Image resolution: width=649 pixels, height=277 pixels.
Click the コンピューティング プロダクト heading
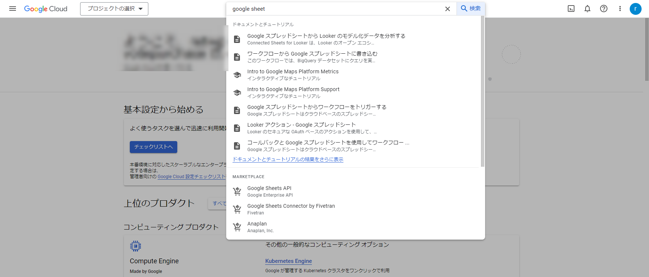click(x=171, y=227)
